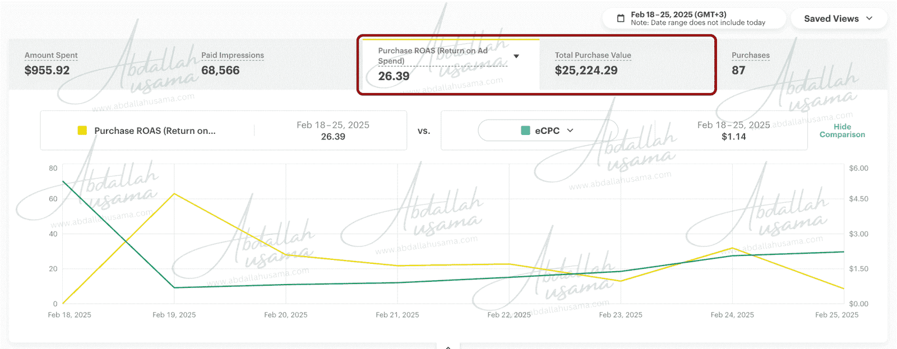This screenshot has height=349, width=897.
Task: Click the green eCPC line start on Feb 18
Action: (63, 181)
